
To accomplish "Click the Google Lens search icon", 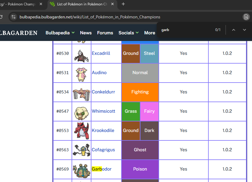I will click(246, 17).
